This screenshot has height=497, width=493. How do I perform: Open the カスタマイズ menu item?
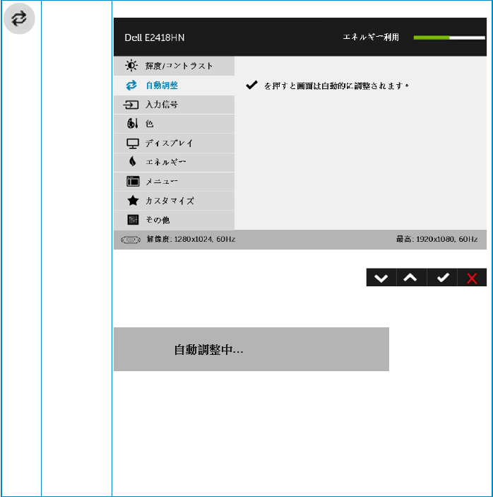pyautogui.click(x=174, y=201)
